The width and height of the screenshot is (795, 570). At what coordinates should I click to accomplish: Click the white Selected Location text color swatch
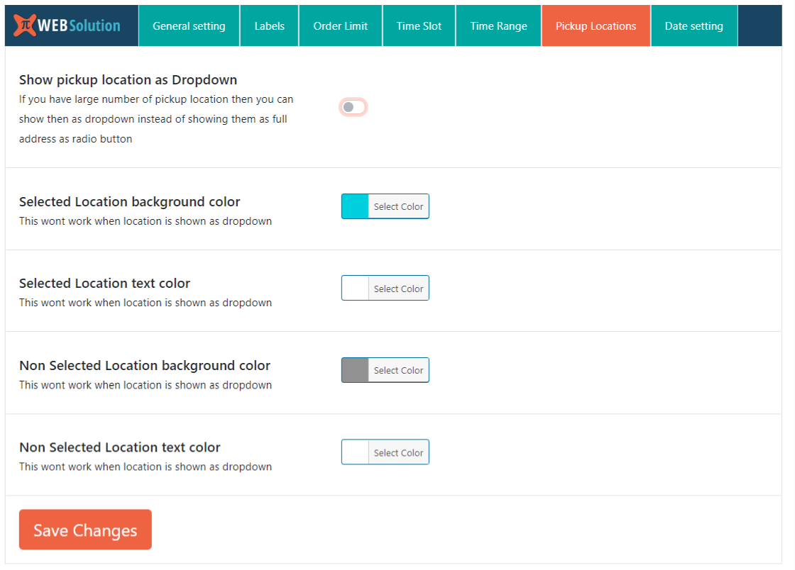point(355,289)
